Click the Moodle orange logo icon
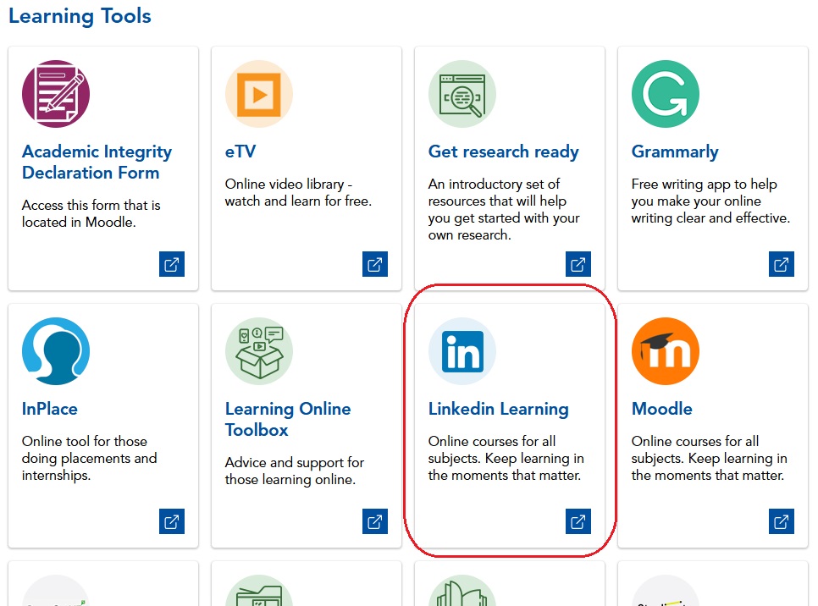Image resolution: width=818 pixels, height=606 pixels. (665, 351)
